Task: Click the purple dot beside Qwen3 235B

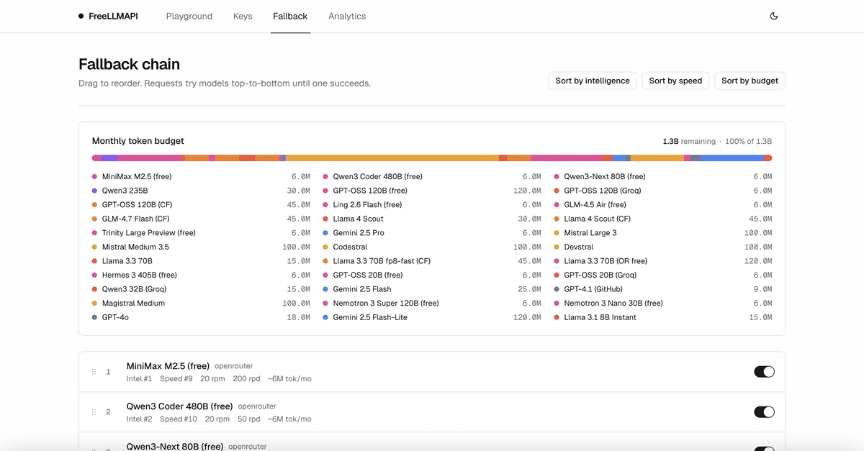Action: [94, 191]
